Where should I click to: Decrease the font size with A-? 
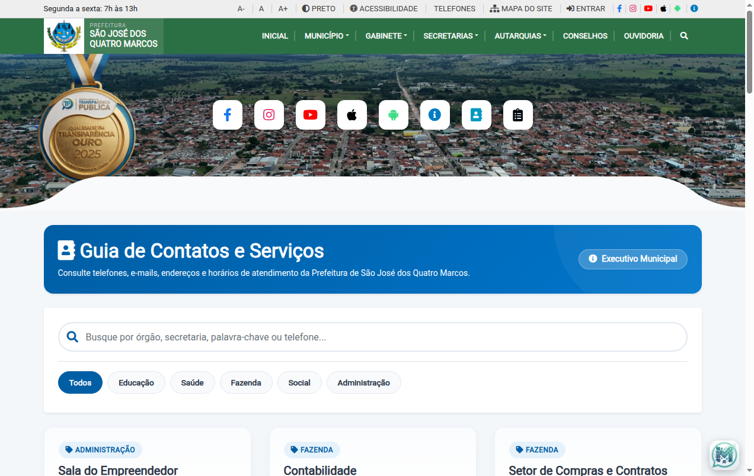[241, 9]
